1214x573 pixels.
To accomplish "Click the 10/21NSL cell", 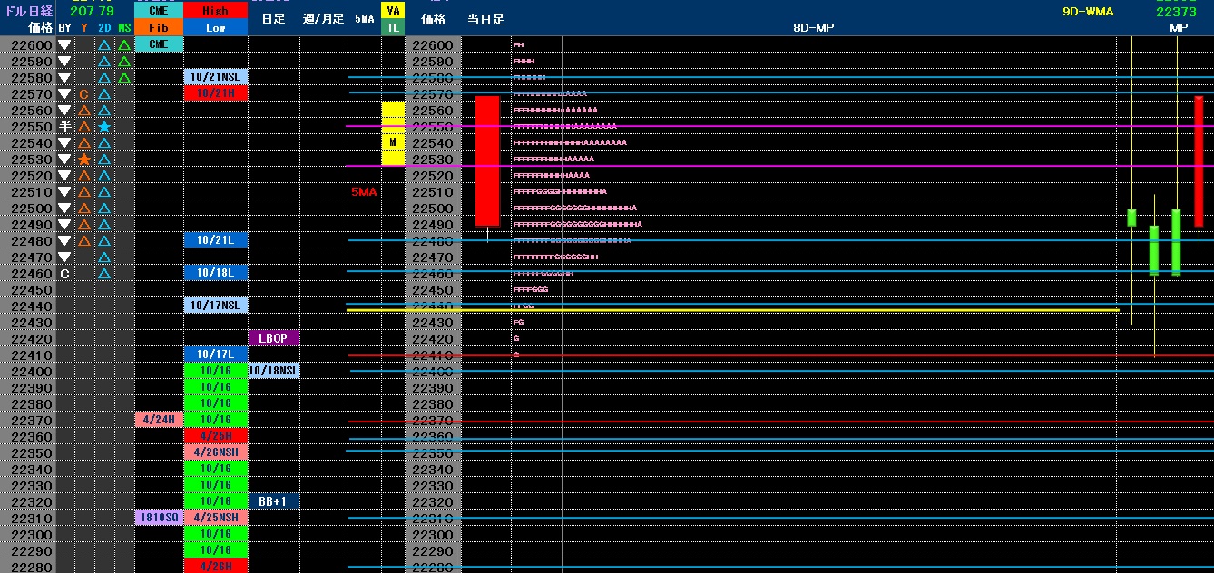I will (216, 77).
